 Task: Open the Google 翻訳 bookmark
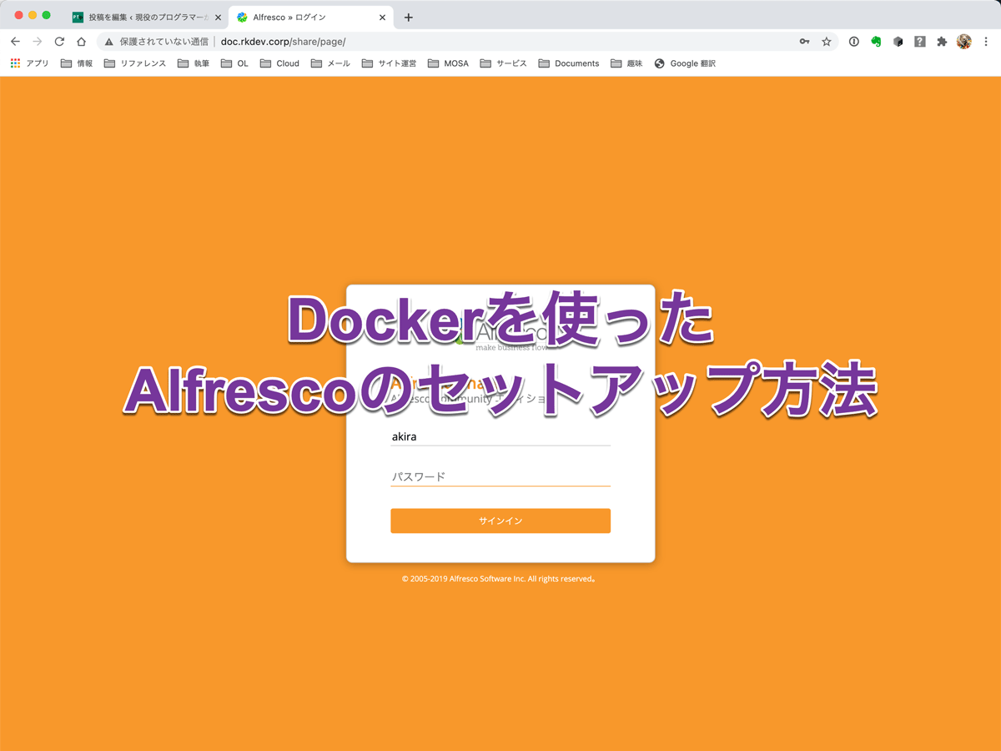685,63
